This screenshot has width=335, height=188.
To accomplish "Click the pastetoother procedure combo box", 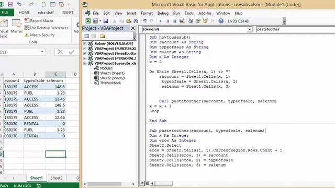I will 295,29.
